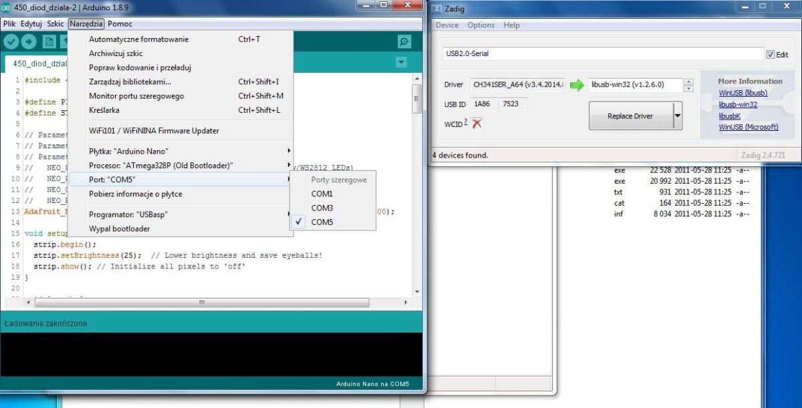Click the 1A86 USB vendor ID field
802x408 pixels.
click(483, 104)
